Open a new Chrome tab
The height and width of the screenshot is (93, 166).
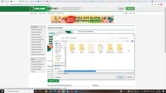[146, 2]
